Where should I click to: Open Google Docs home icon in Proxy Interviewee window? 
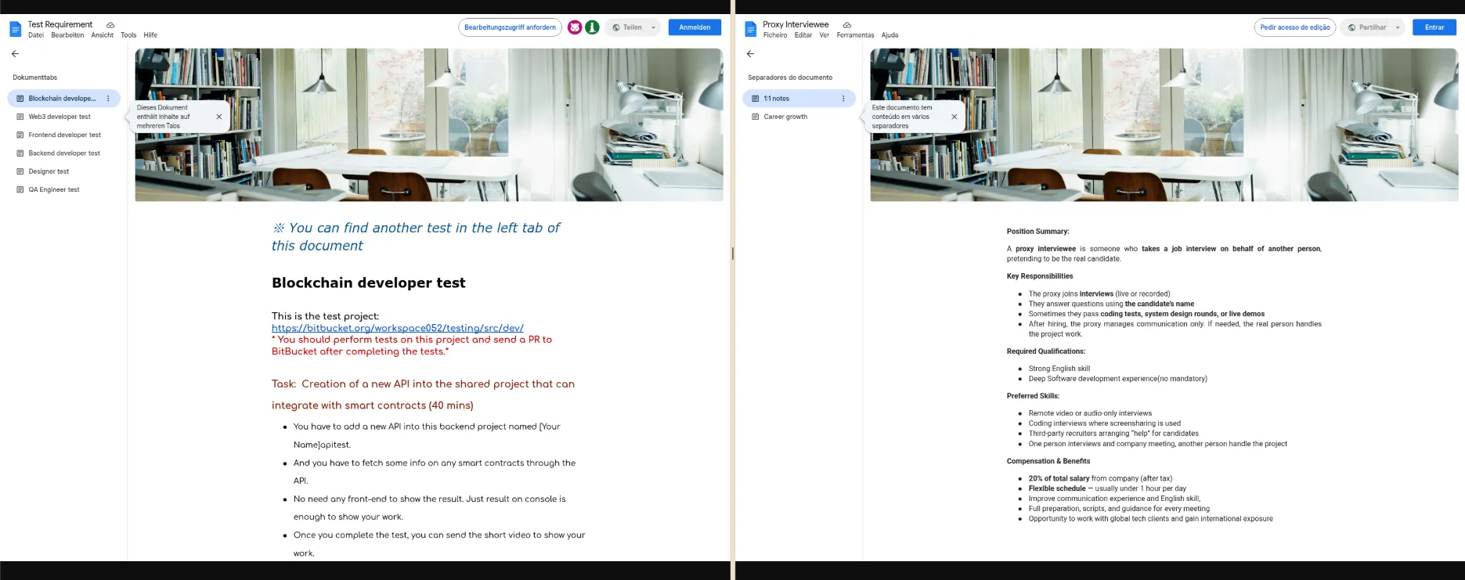pyautogui.click(x=750, y=30)
